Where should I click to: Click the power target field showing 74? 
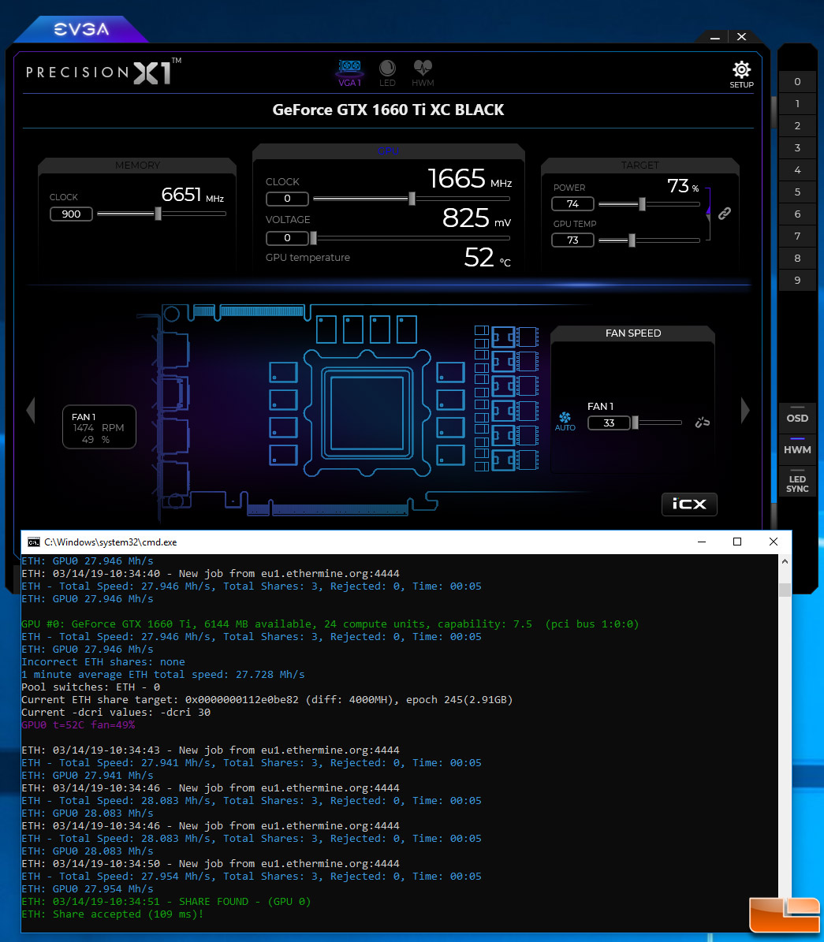click(x=572, y=203)
